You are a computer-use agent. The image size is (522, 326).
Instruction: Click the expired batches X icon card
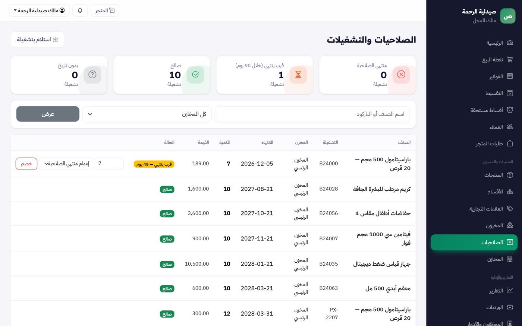click(401, 75)
